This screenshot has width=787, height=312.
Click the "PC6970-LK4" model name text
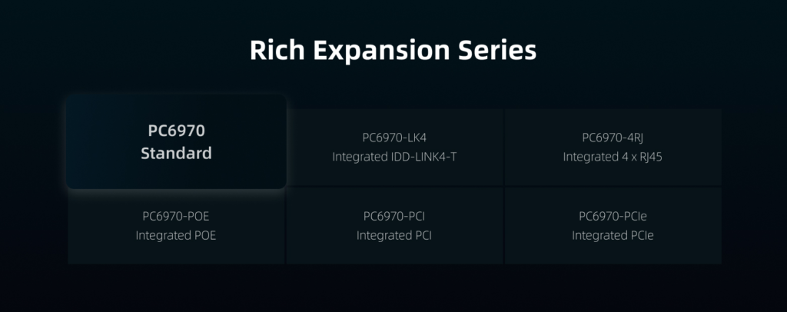[x=394, y=138]
